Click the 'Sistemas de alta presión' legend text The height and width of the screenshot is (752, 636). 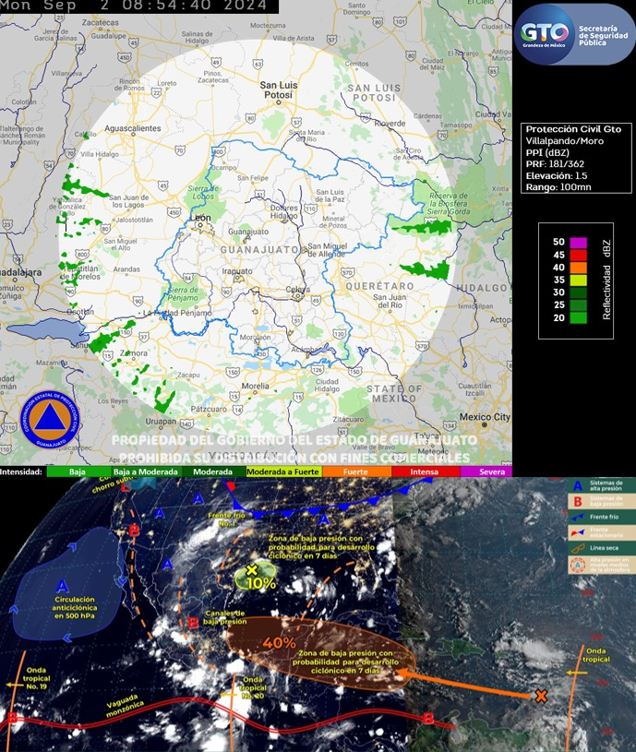pos(606,485)
